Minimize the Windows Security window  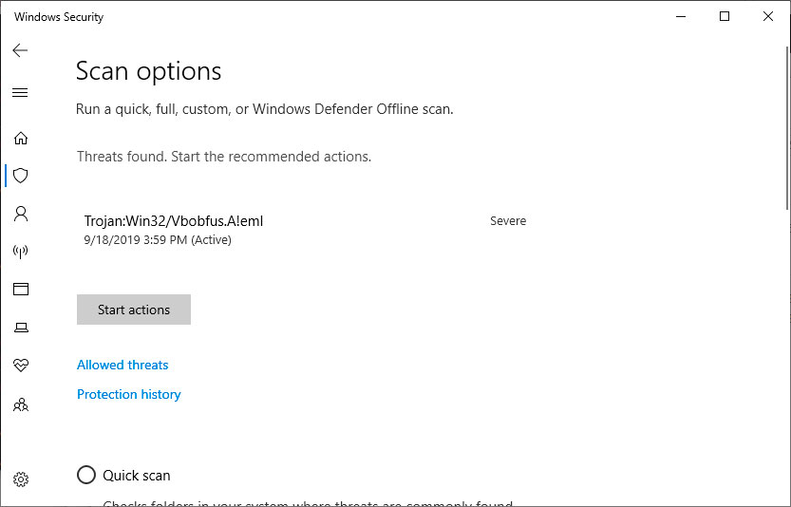click(681, 17)
